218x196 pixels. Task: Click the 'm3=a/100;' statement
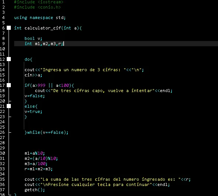click(36, 164)
